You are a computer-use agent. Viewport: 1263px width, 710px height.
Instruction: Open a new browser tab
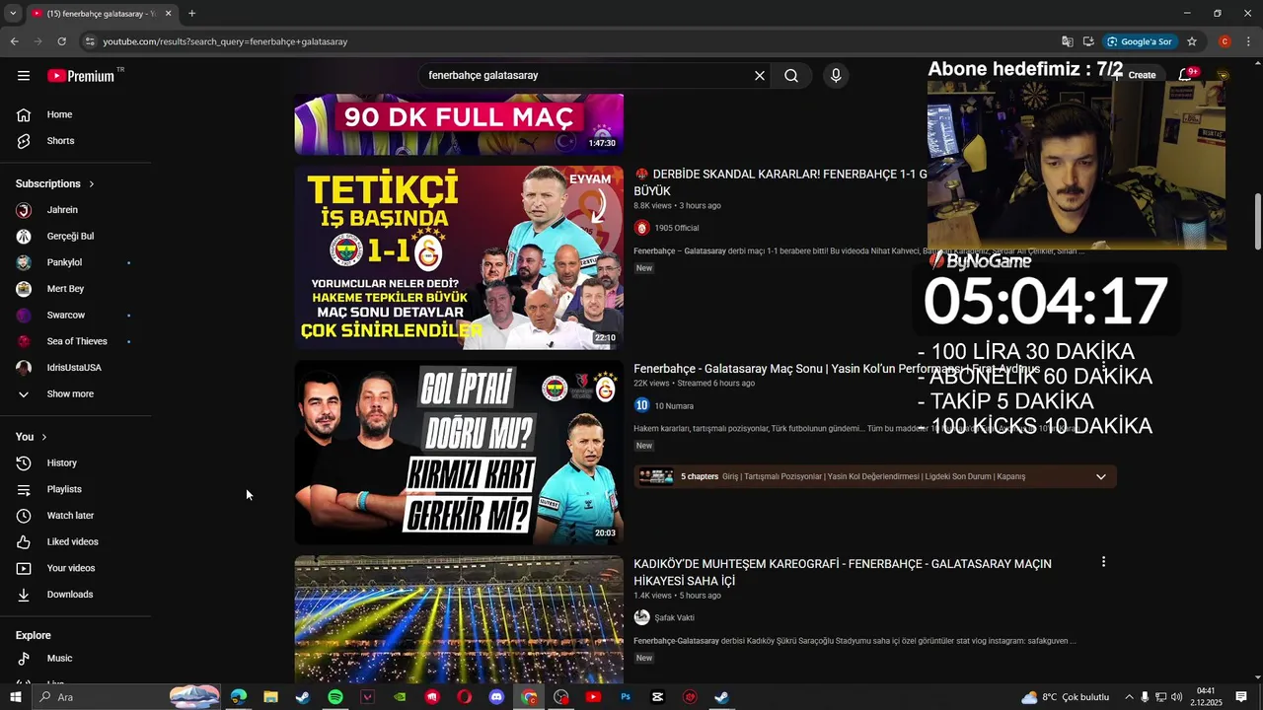pyautogui.click(x=191, y=14)
